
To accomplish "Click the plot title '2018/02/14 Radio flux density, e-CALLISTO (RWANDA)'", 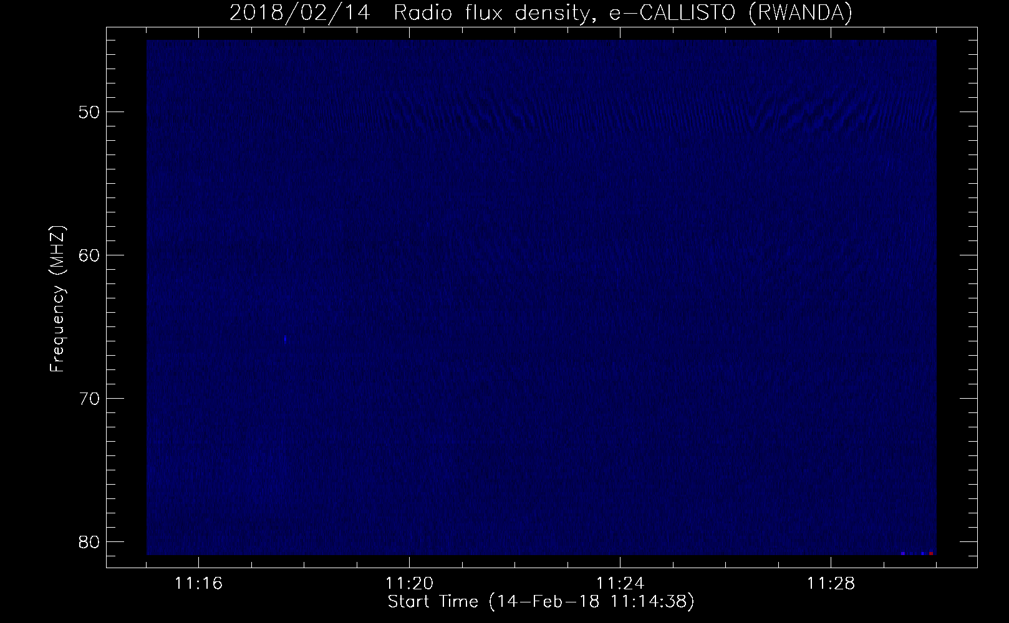I will point(541,13).
